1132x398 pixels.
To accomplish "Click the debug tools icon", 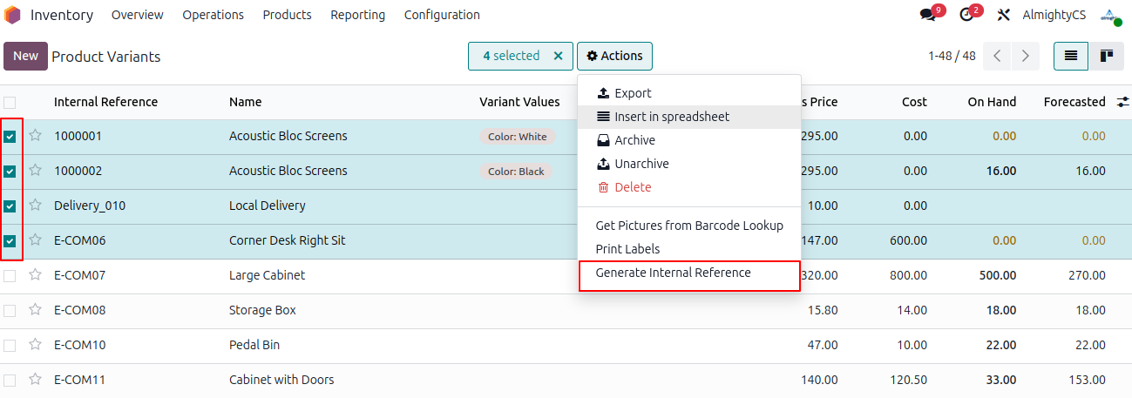I will [1003, 15].
